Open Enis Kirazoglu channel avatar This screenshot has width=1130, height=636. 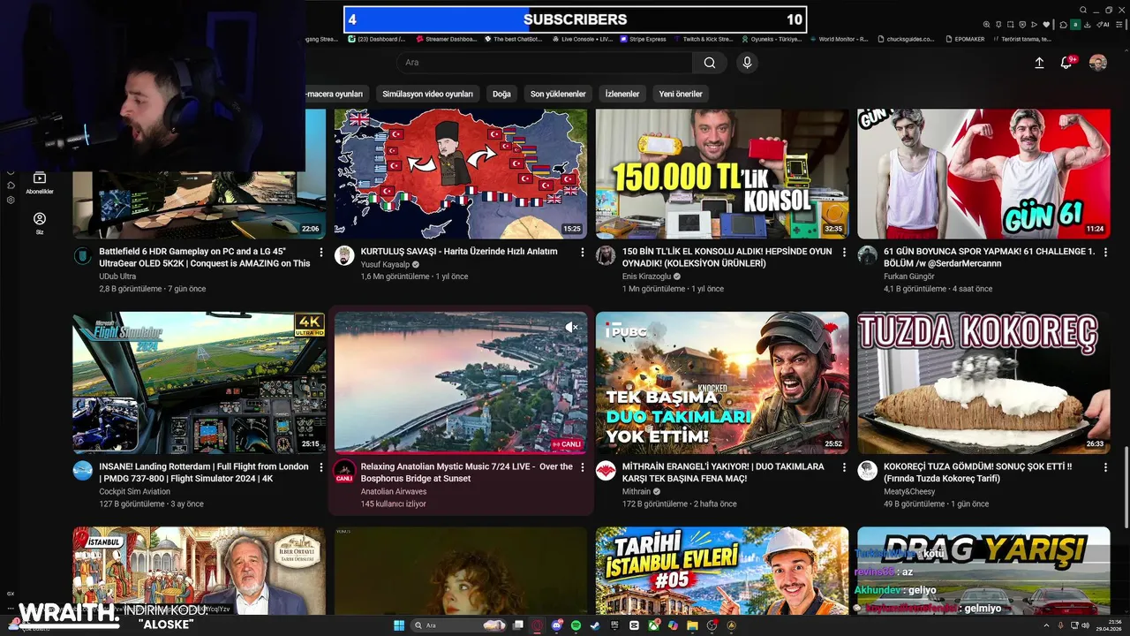pyautogui.click(x=606, y=255)
